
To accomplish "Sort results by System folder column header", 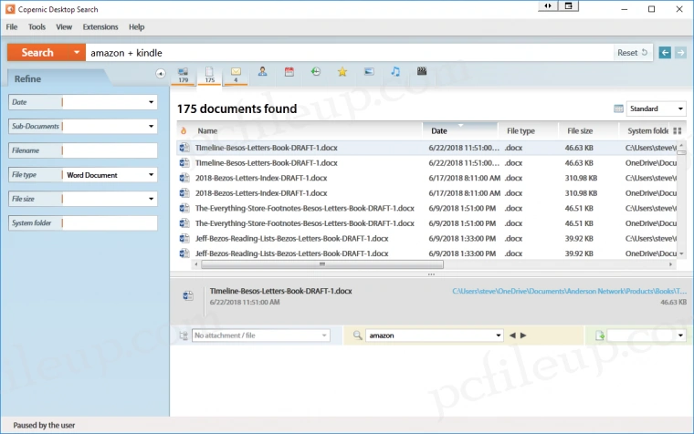I will pyautogui.click(x=648, y=130).
